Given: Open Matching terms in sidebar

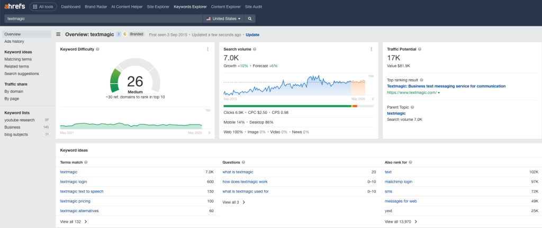Looking at the screenshot, I should click(x=18, y=59).
